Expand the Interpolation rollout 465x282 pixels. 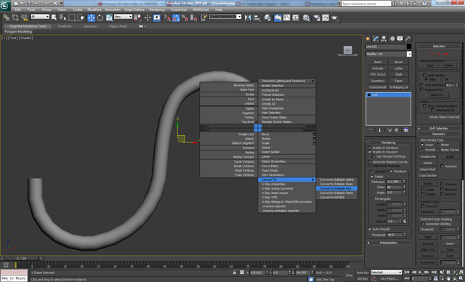[389, 243]
